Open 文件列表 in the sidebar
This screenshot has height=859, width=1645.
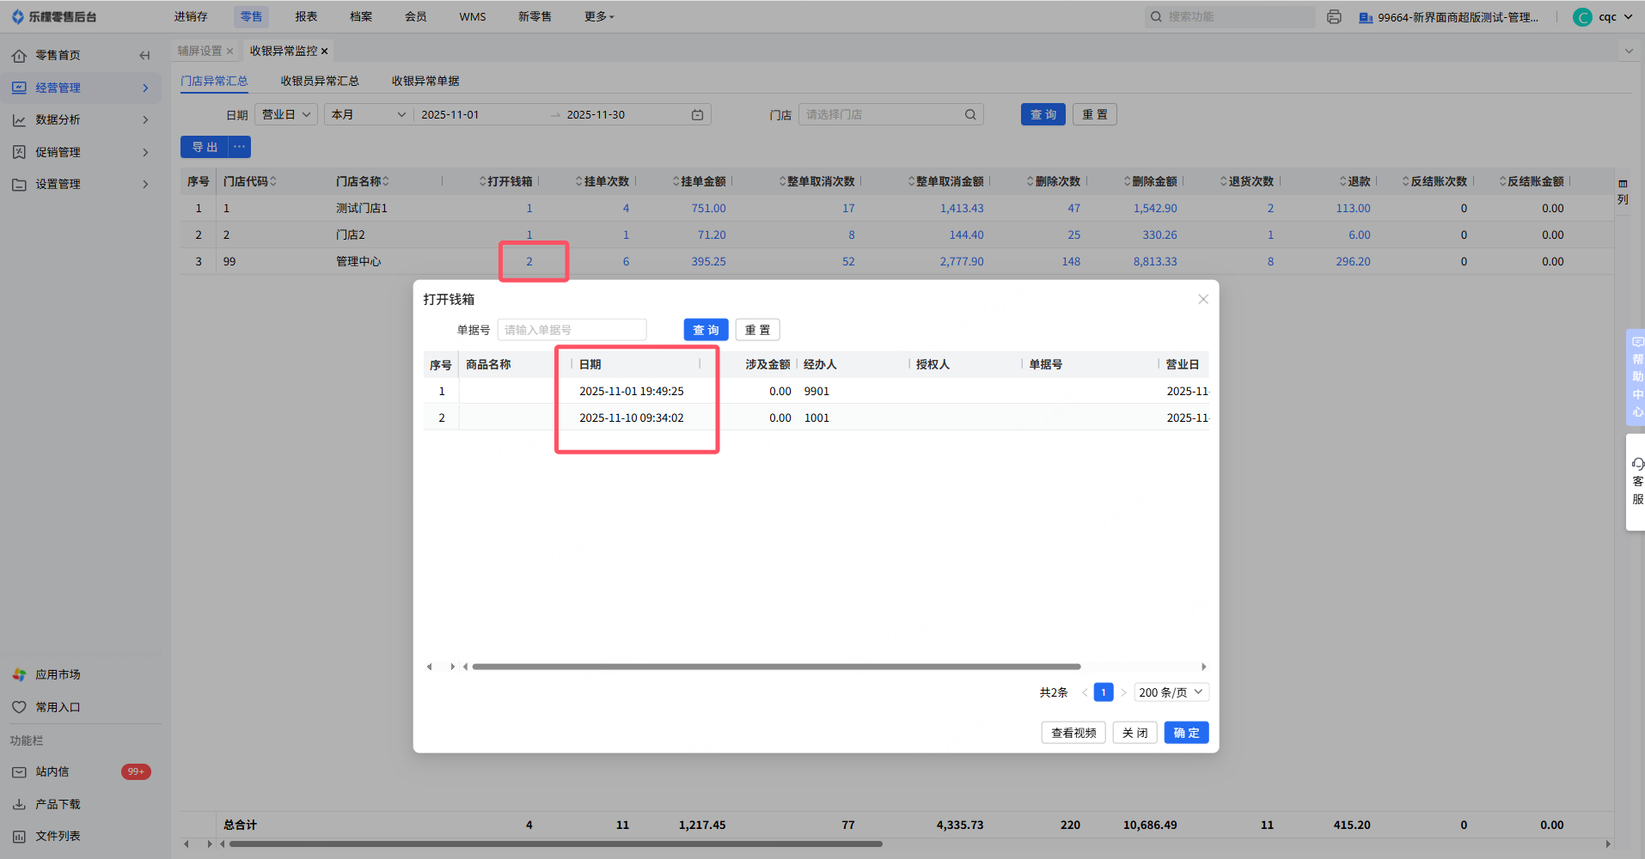pyautogui.click(x=58, y=837)
